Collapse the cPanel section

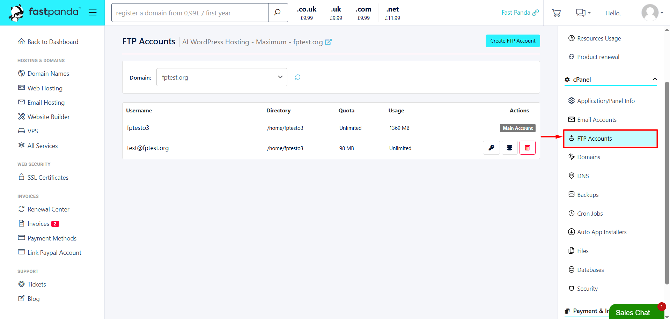tap(611, 80)
